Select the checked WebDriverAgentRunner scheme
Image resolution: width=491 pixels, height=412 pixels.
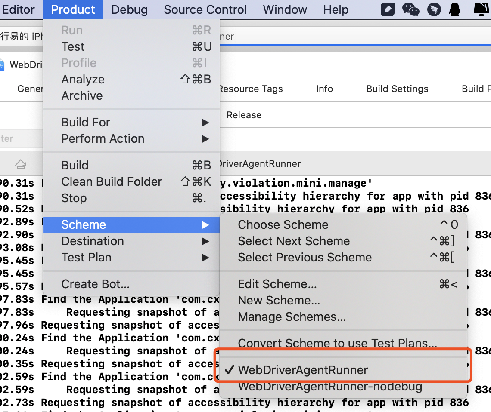click(x=343, y=370)
